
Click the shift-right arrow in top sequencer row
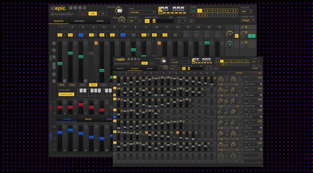254,27
